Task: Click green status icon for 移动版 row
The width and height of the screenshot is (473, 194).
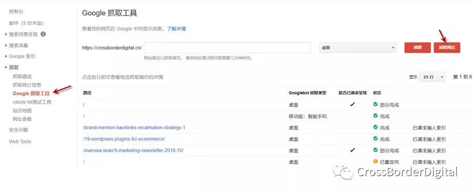Action: (x=376, y=116)
